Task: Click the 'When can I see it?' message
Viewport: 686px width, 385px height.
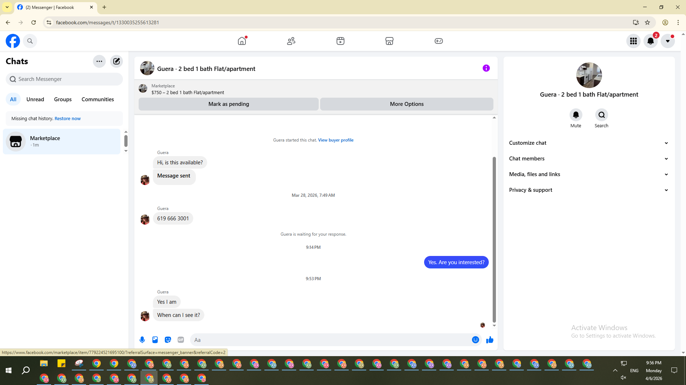Action: 179,315
